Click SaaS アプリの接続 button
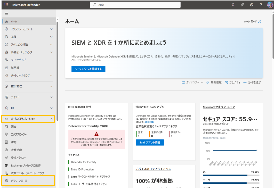The height and width of the screenshot is (189, 274). point(150,142)
